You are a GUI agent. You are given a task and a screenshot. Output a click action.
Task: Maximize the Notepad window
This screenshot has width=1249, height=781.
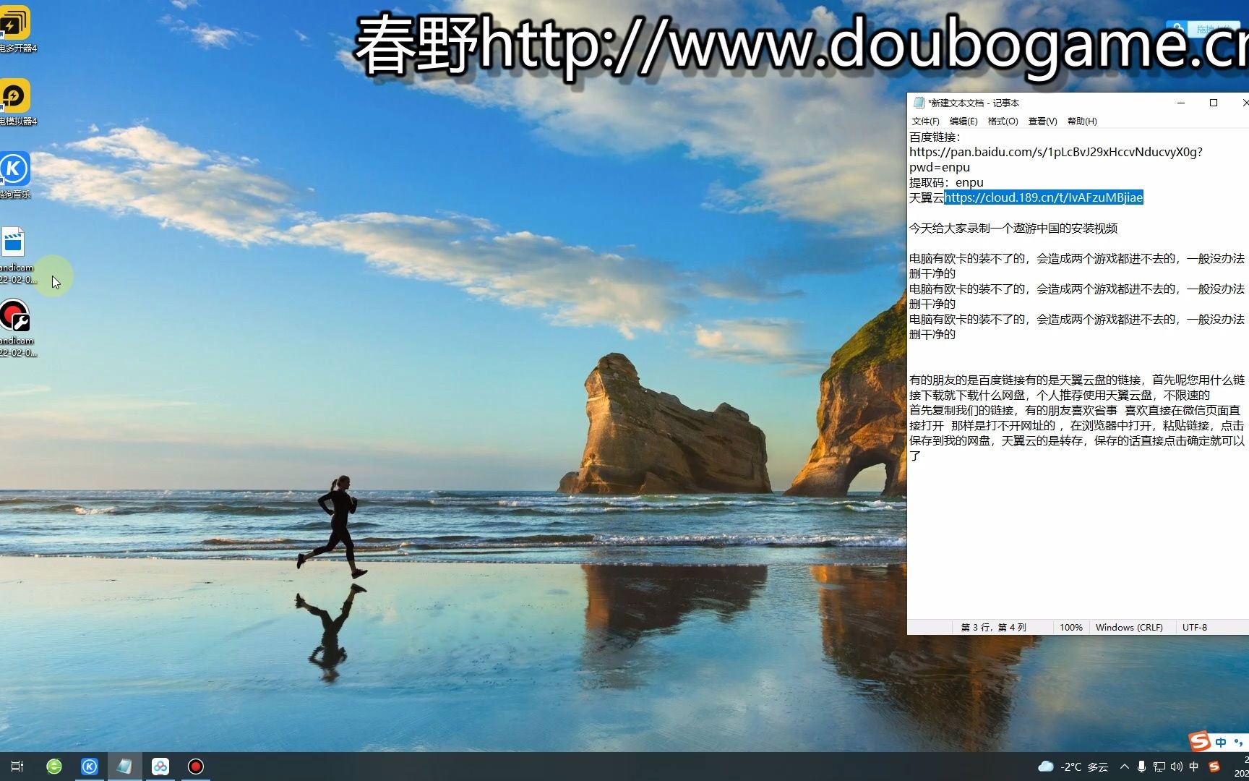point(1214,103)
